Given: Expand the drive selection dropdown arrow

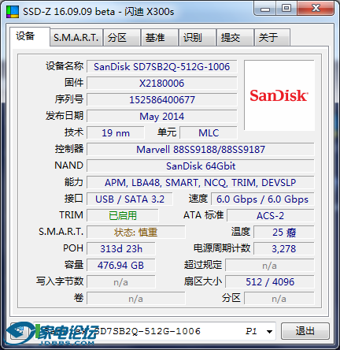Looking at the screenshot, I should click(269, 332).
